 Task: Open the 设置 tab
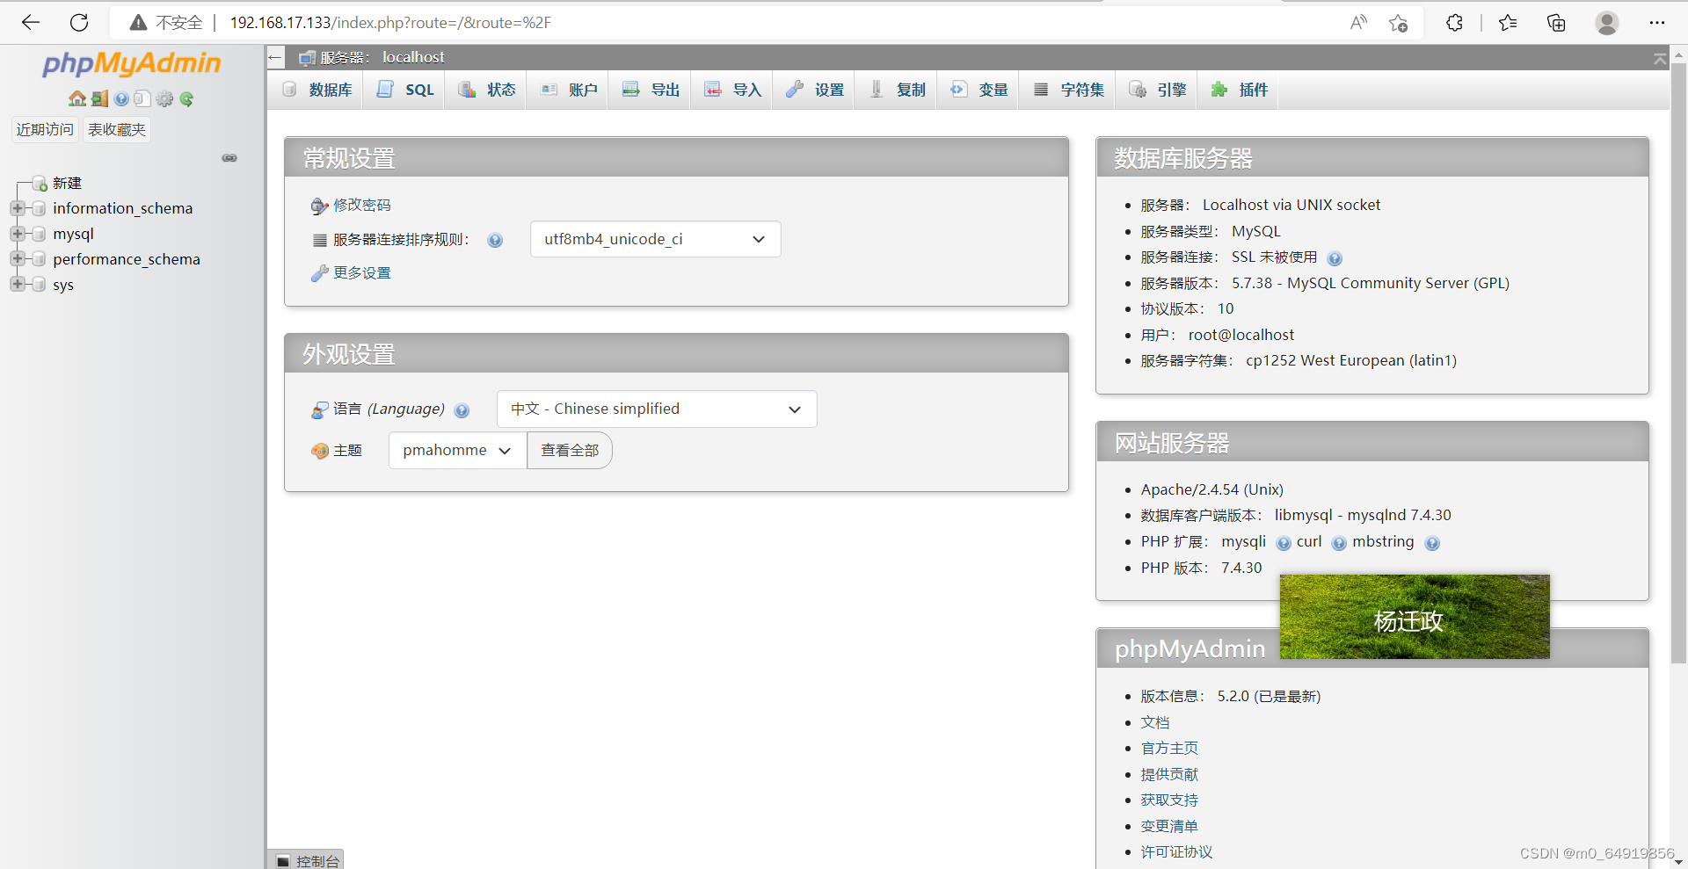pyautogui.click(x=813, y=90)
